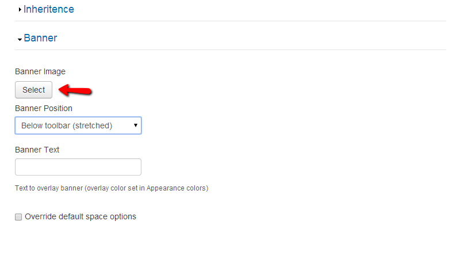
Task: Open the Banner Position dropdown
Action: (x=78, y=125)
